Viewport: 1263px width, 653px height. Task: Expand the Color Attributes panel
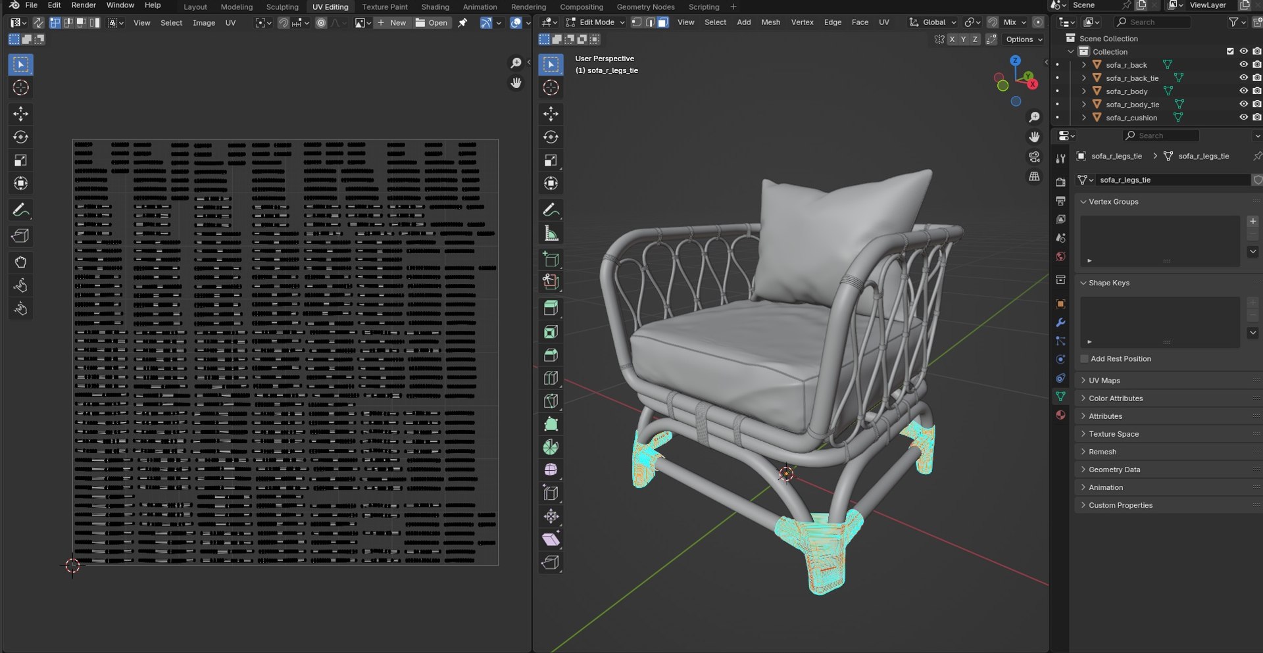tap(1116, 399)
